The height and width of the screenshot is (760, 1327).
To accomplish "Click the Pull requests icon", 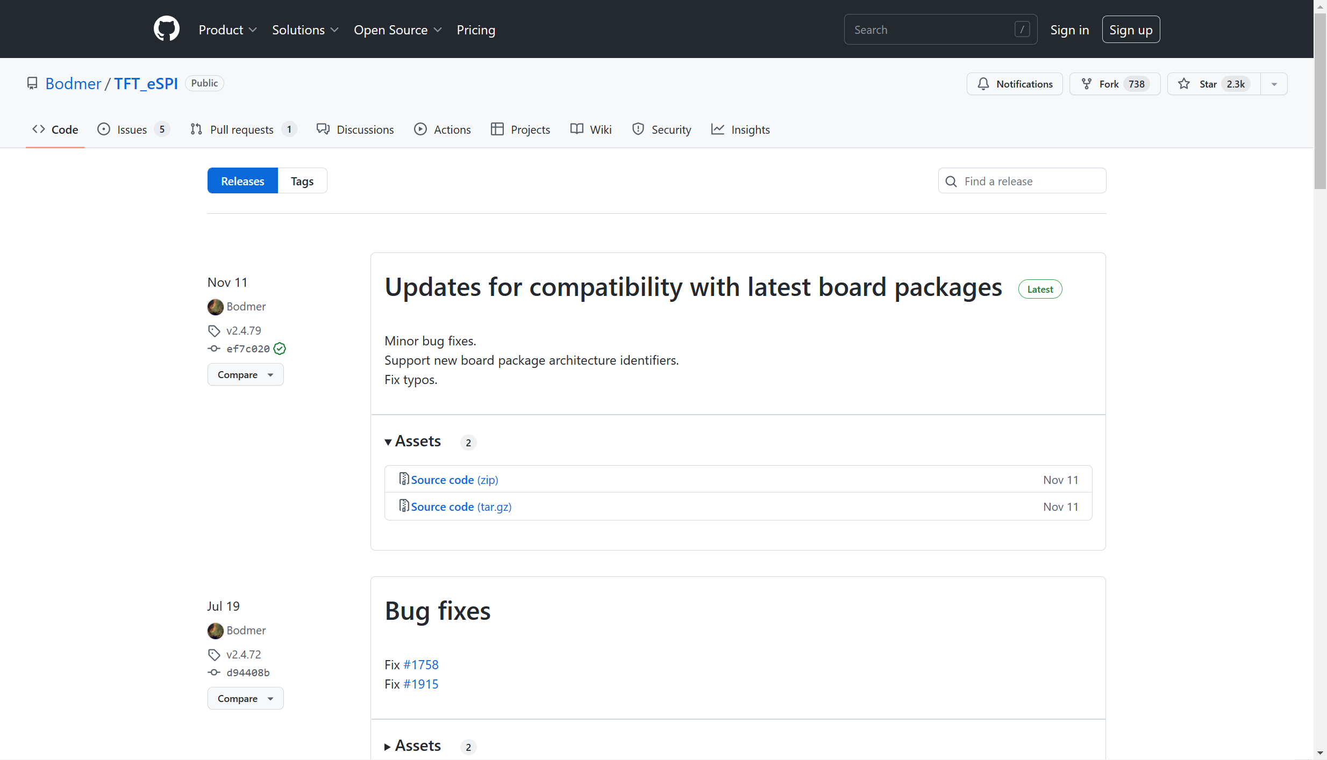I will pos(196,129).
